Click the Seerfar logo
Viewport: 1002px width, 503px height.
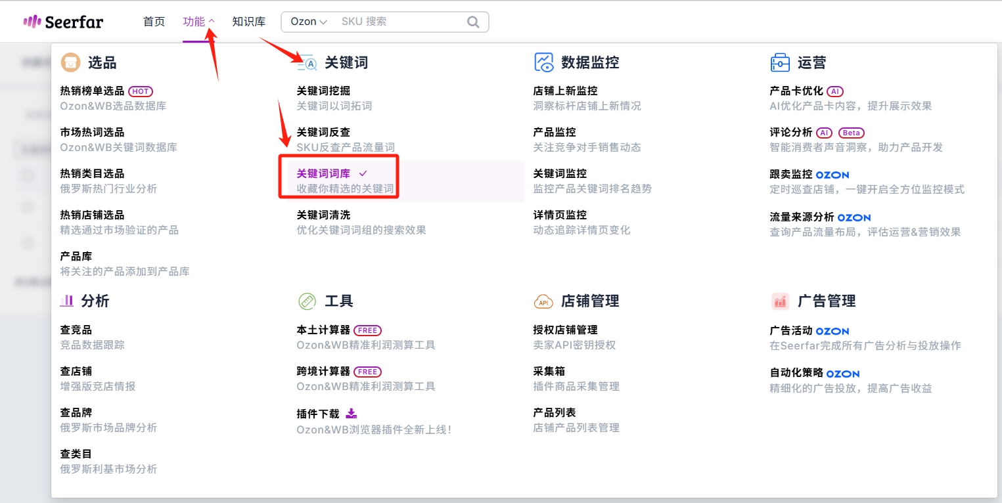tap(63, 22)
